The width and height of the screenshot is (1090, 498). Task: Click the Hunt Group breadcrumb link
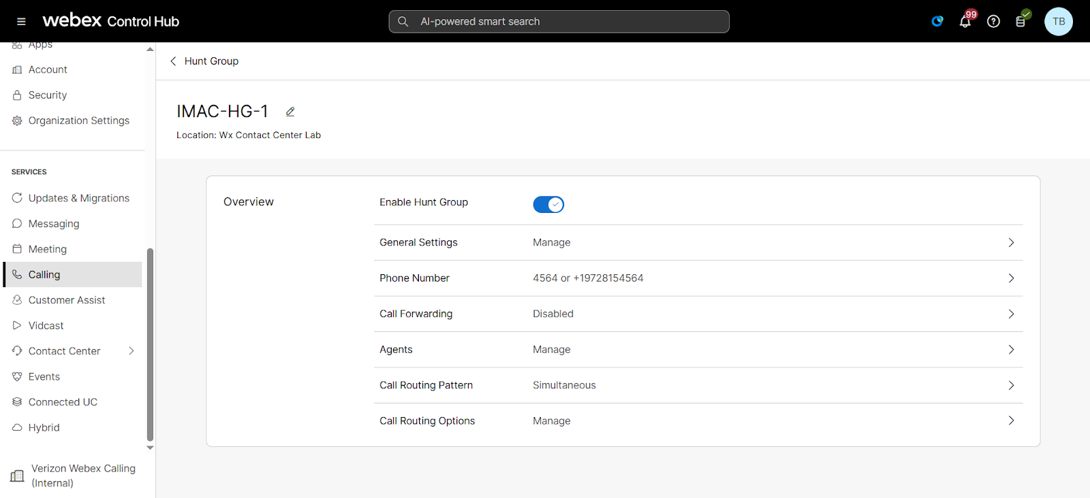(211, 61)
